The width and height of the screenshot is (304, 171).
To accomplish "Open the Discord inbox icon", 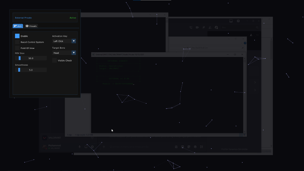I will point(231,21).
